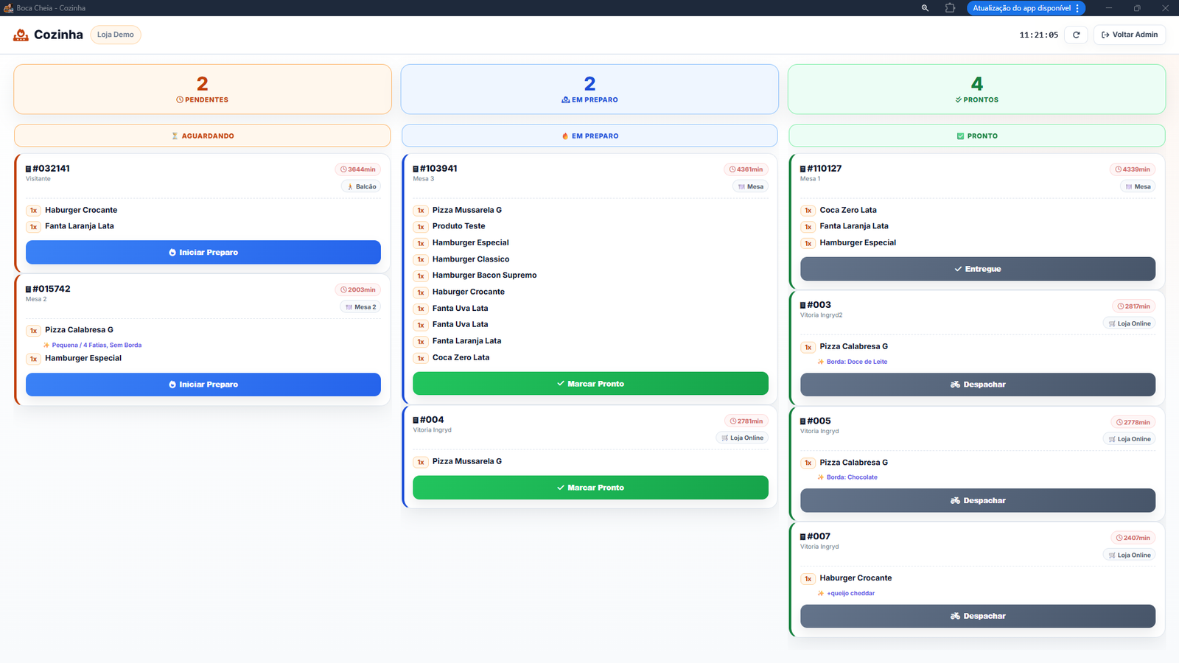Click Borda: Chocolate on order #005
This screenshot has height=663, width=1179.
coord(852,477)
